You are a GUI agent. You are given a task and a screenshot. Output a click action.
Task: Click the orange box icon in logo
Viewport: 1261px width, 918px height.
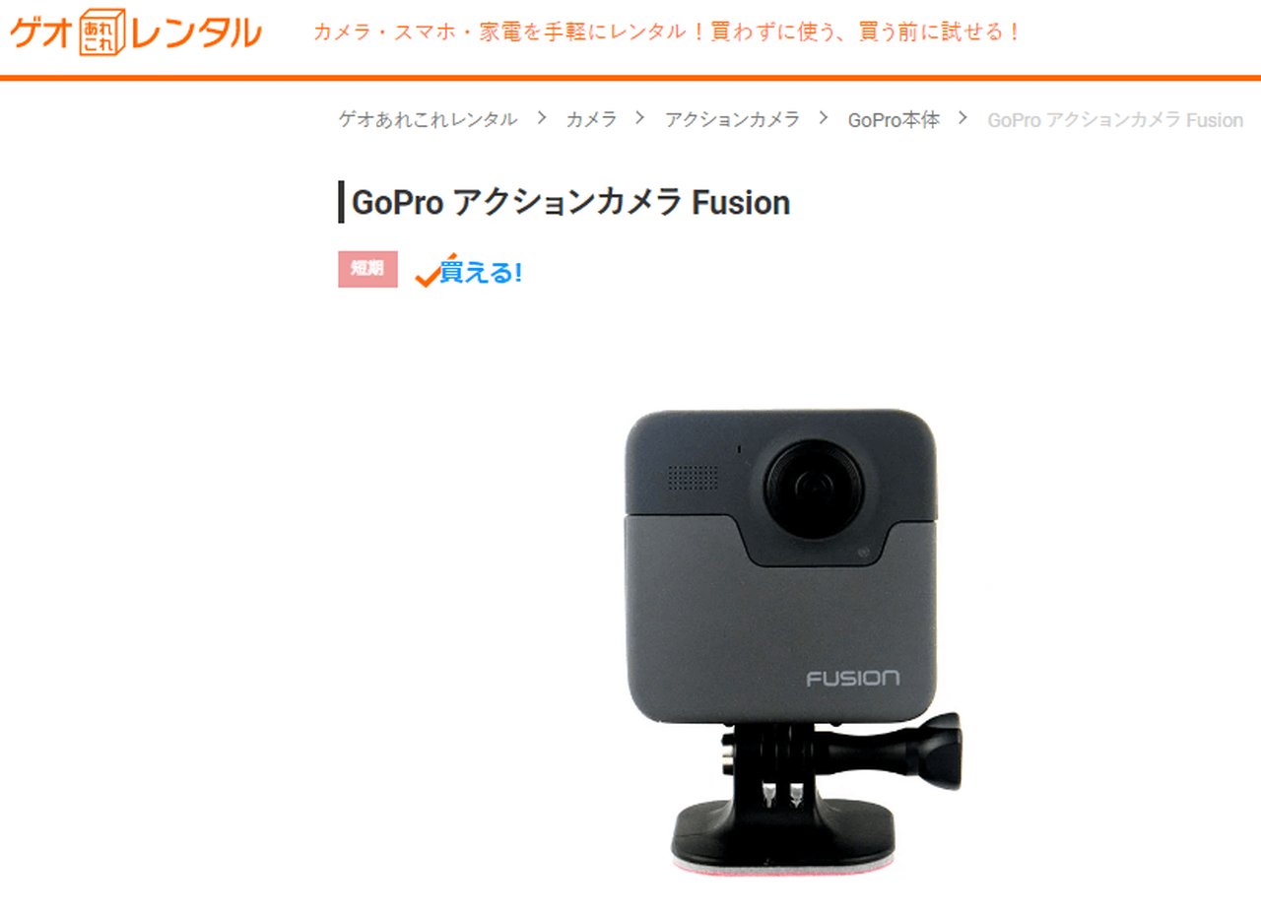pyautogui.click(x=102, y=33)
